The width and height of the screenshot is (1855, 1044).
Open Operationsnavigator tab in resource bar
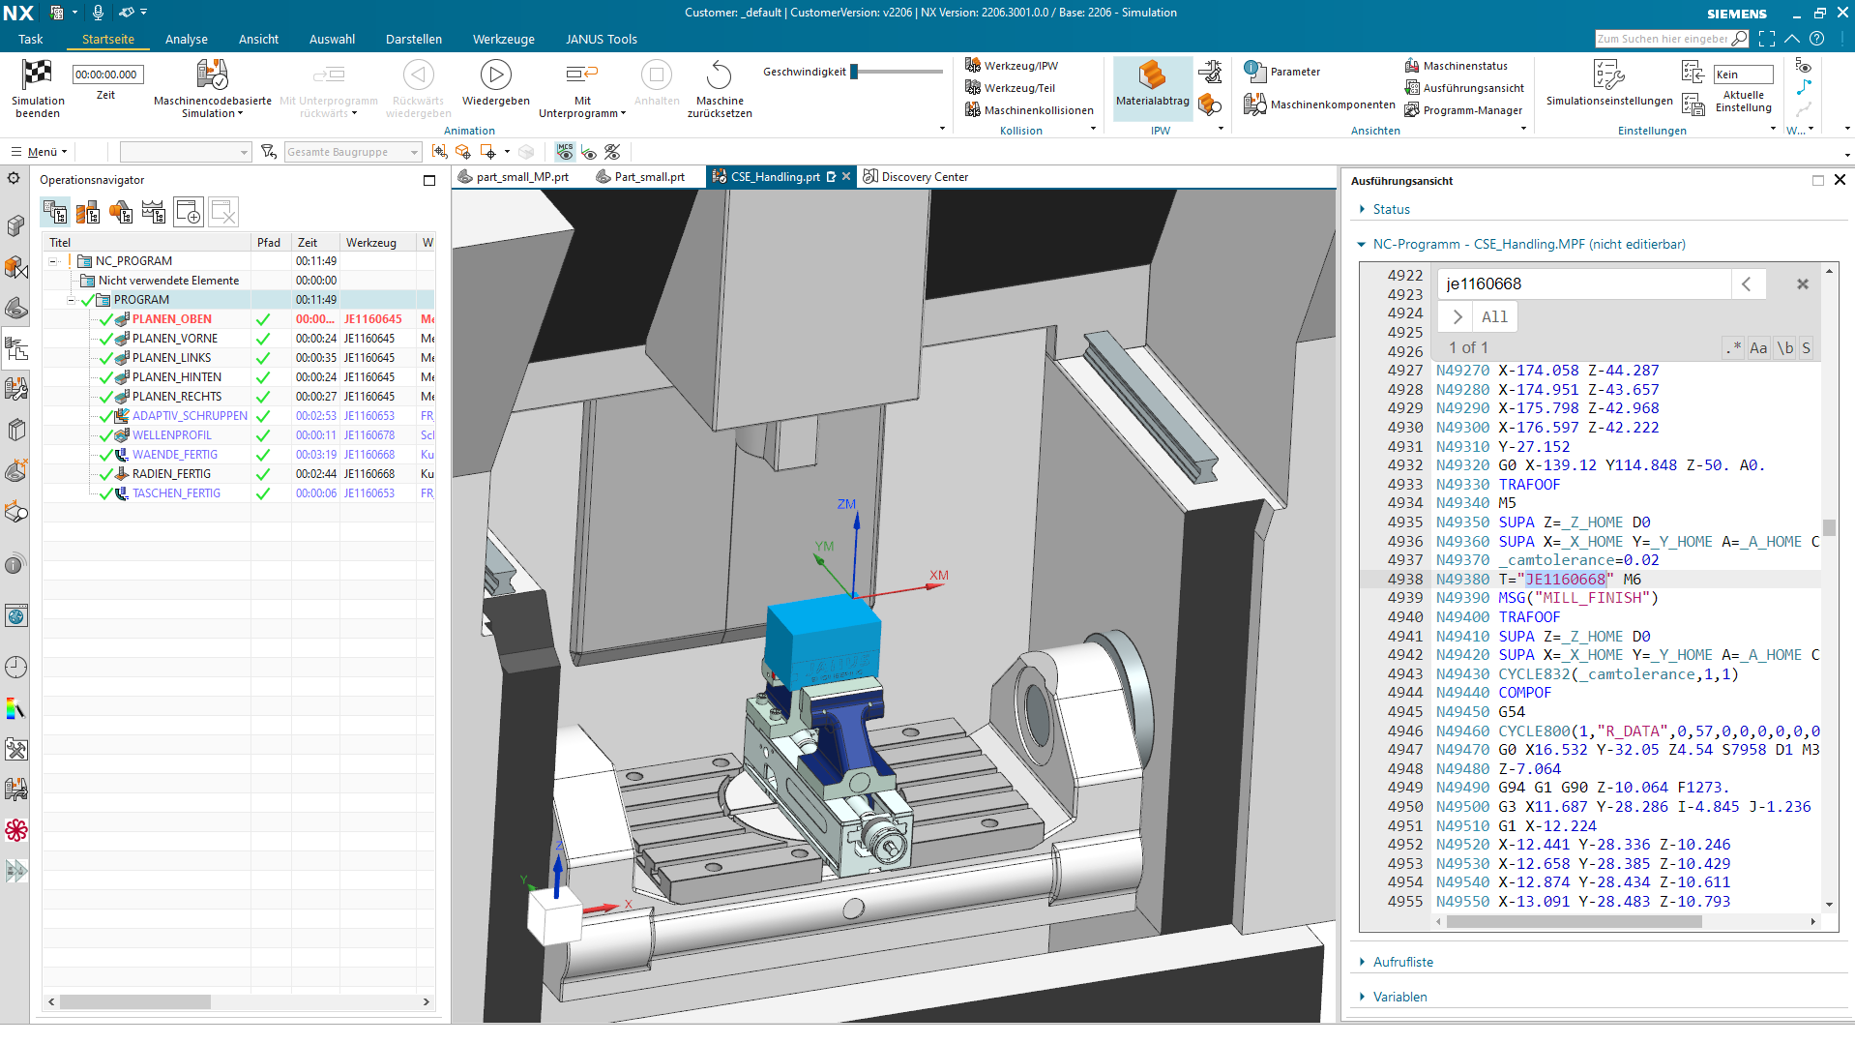coord(16,348)
